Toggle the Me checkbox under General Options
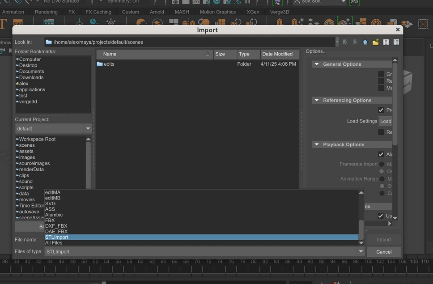Image resolution: width=433 pixels, height=284 pixels. pos(381,88)
